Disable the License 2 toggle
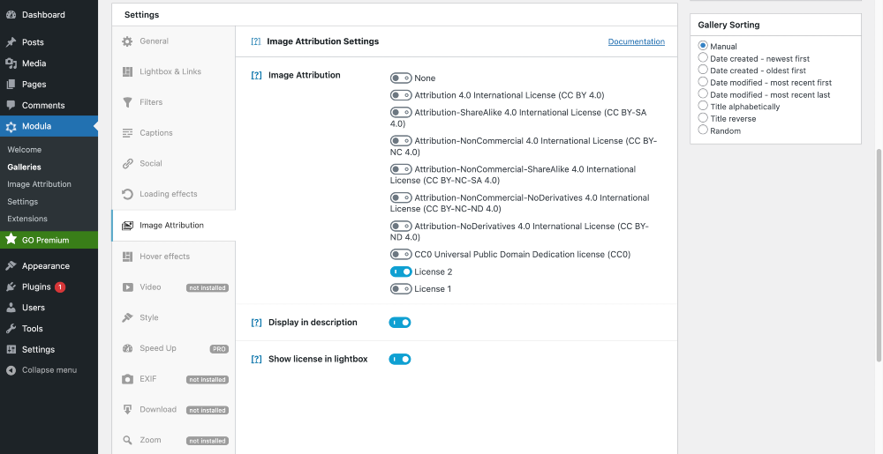Screen dimensions: 883x454 (401, 272)
